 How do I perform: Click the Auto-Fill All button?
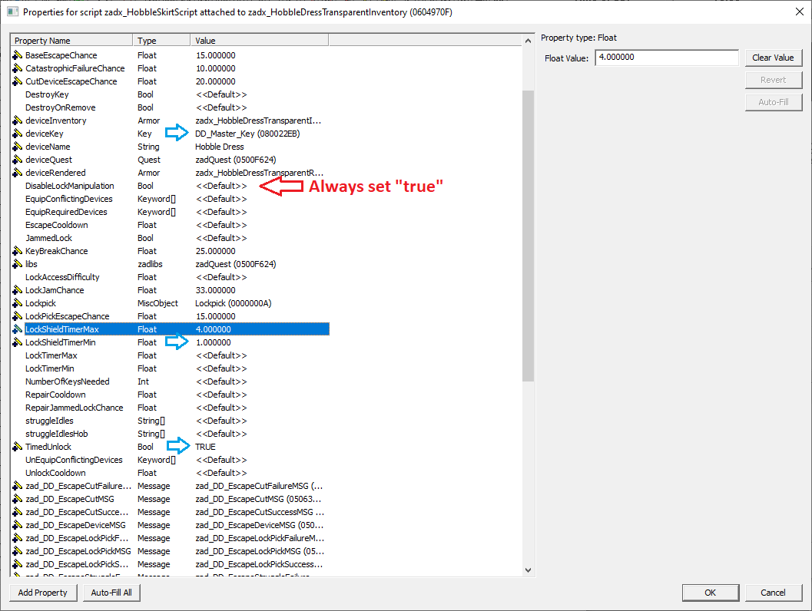point(111,593)
